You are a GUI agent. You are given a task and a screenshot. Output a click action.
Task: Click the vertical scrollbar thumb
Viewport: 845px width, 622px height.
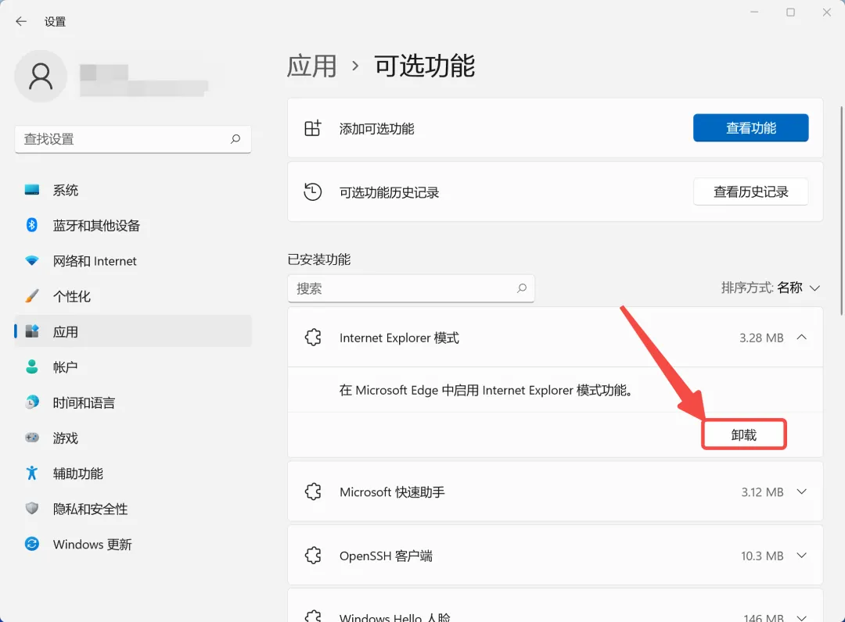[x=842, y=210]
